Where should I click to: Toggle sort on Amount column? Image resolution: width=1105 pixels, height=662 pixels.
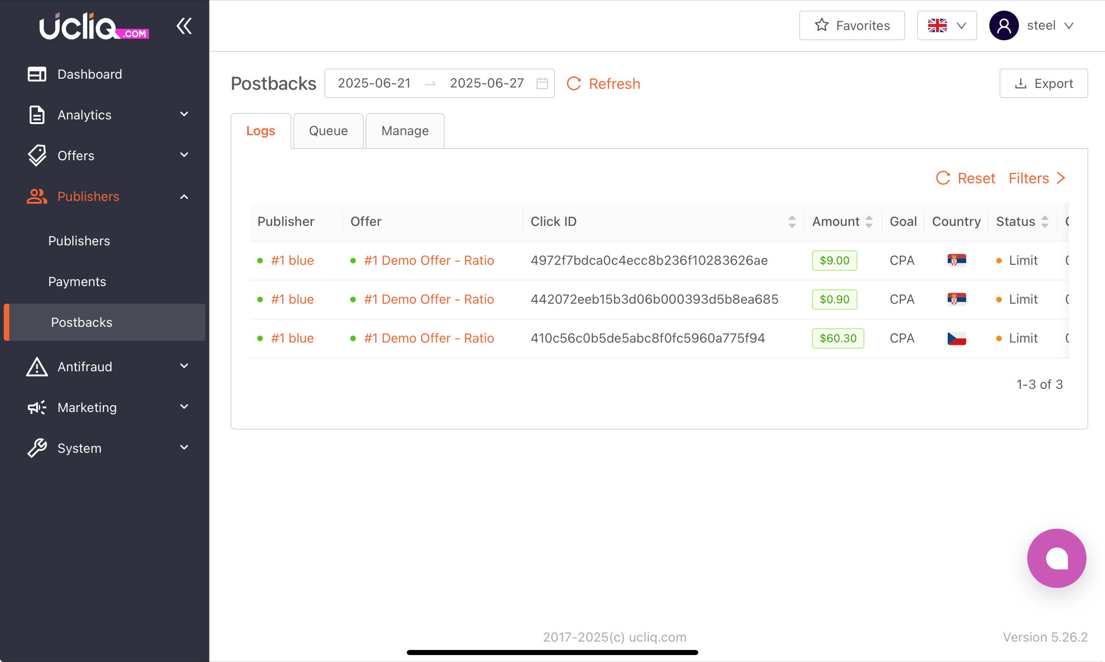point(869,222)
